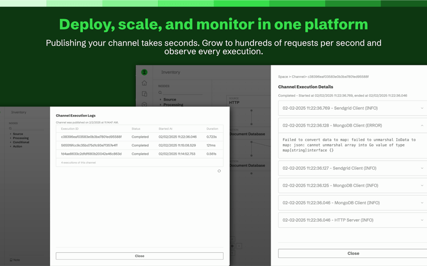Click the search icon under NODES beside the Home sidebar

(160, 93)
